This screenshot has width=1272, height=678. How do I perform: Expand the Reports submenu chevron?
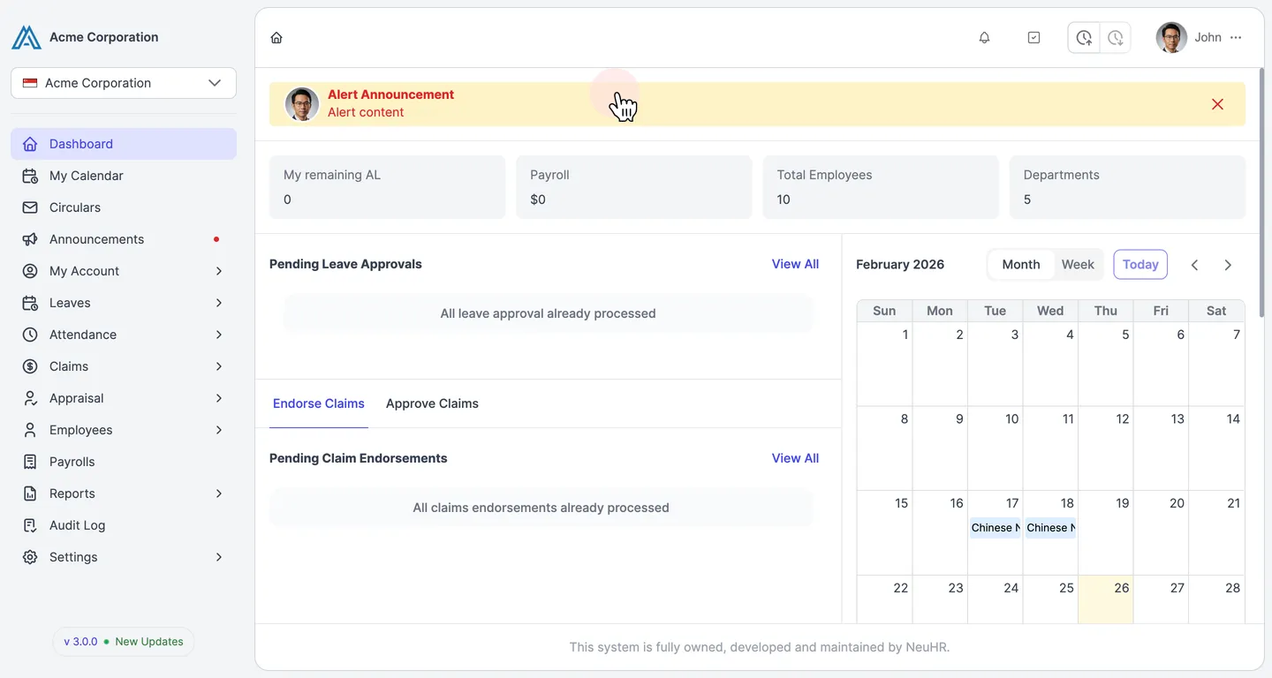219,493
